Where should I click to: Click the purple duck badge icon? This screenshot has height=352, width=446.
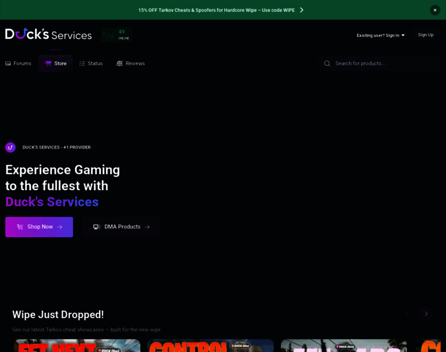click(10, 147)
